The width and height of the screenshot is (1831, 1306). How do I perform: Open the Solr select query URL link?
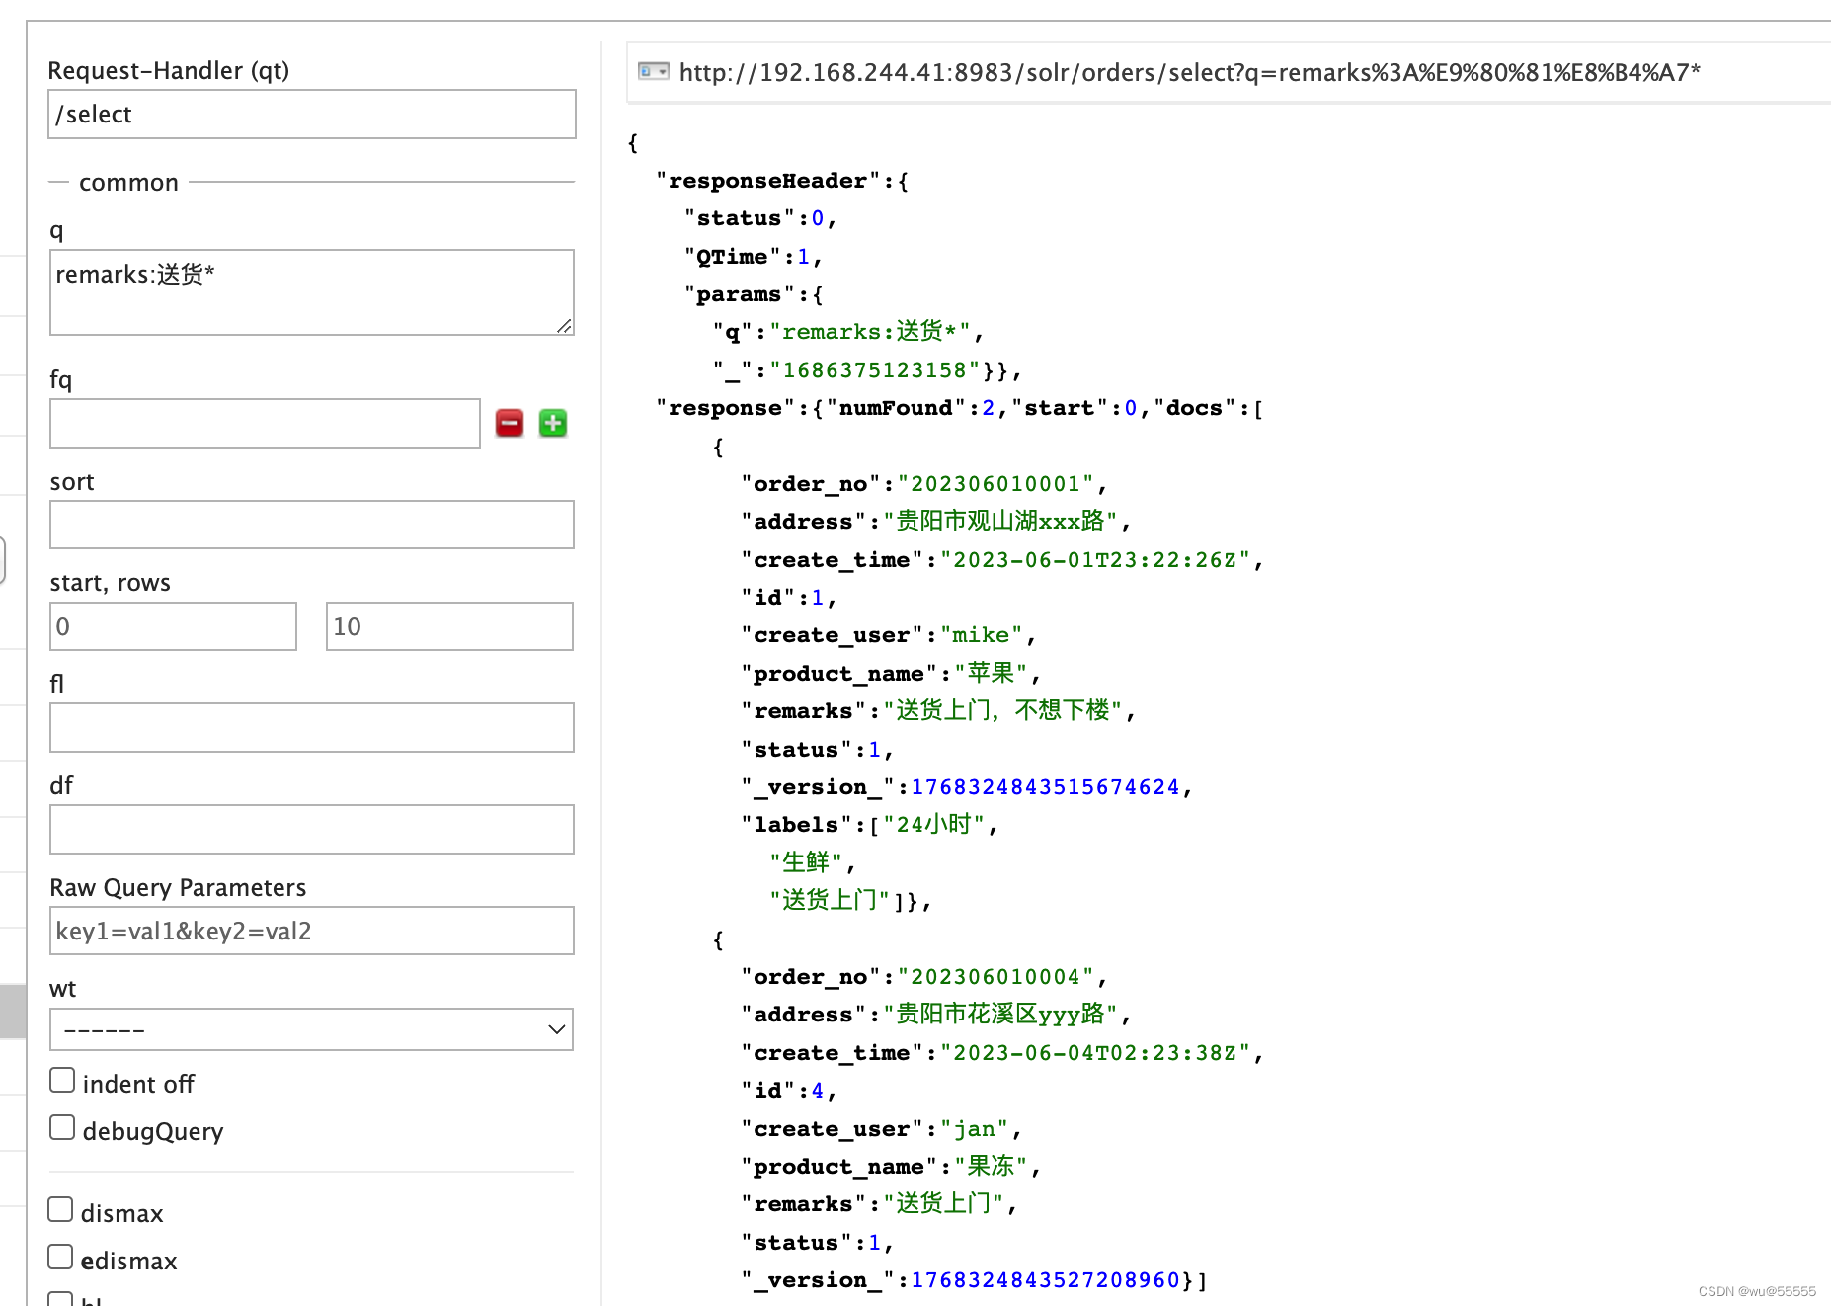click(x=1190, y=72)
